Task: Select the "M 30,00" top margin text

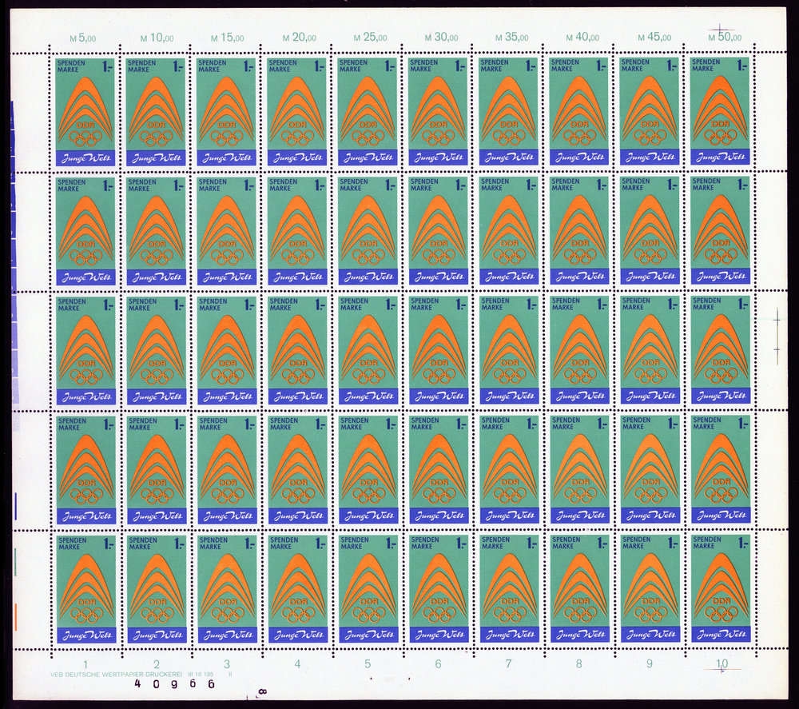Action: click(x=441, y=38)
